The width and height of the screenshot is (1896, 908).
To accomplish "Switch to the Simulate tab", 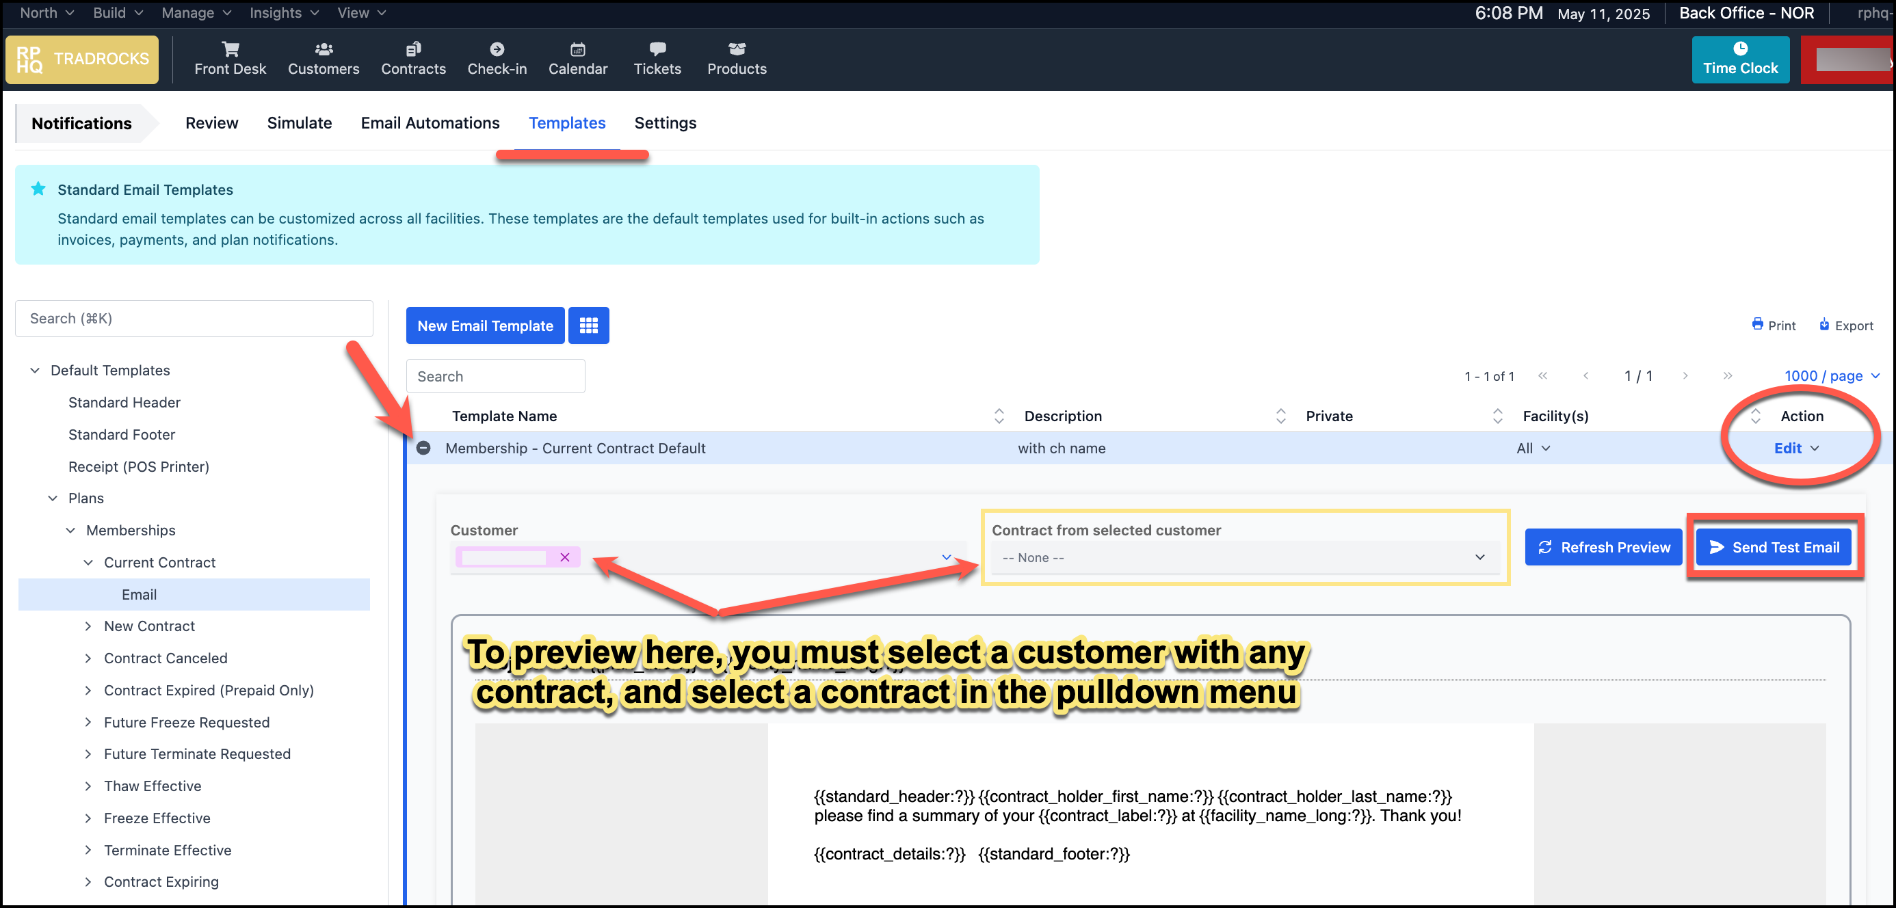I will (x=299, y=123).
